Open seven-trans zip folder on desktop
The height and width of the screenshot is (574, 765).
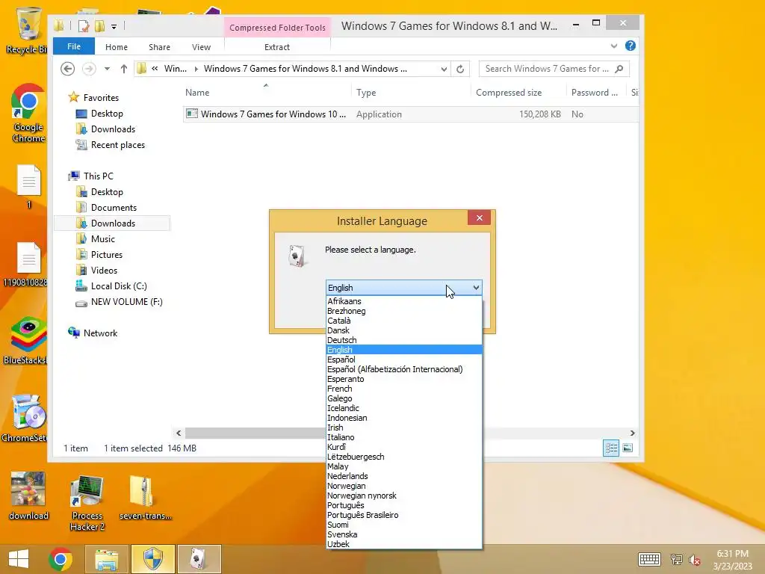tap(145, 498)
